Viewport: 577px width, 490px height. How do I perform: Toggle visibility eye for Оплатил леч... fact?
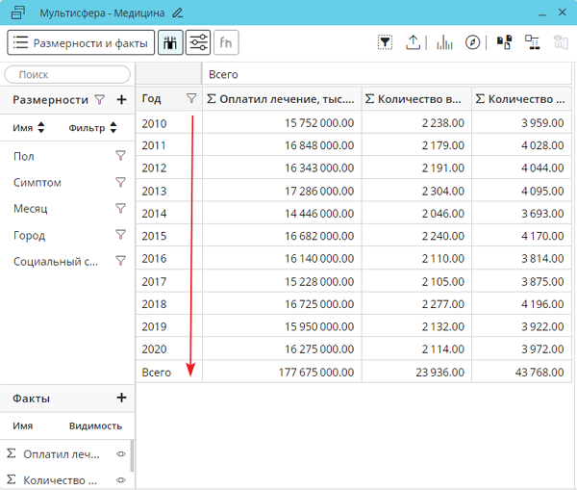click(x=121, y=453)
